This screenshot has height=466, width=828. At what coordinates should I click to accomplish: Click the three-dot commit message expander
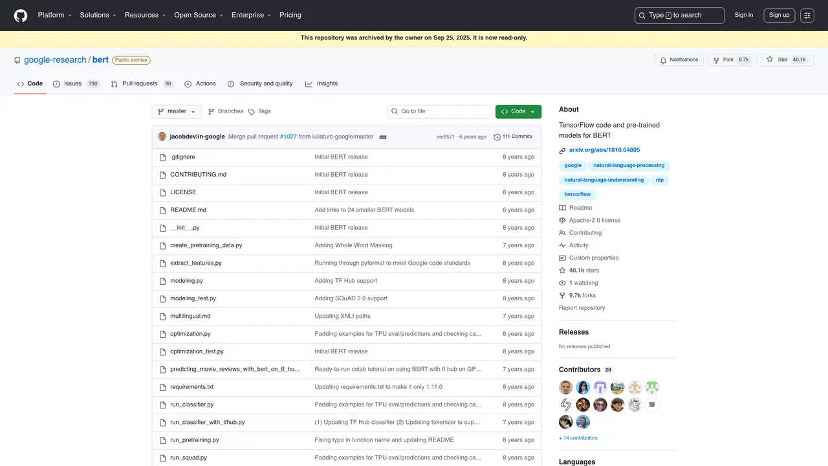click(383, 137)
